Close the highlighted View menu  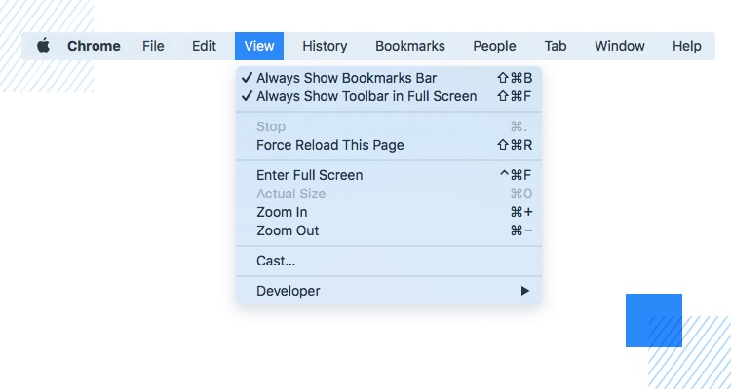259,46
